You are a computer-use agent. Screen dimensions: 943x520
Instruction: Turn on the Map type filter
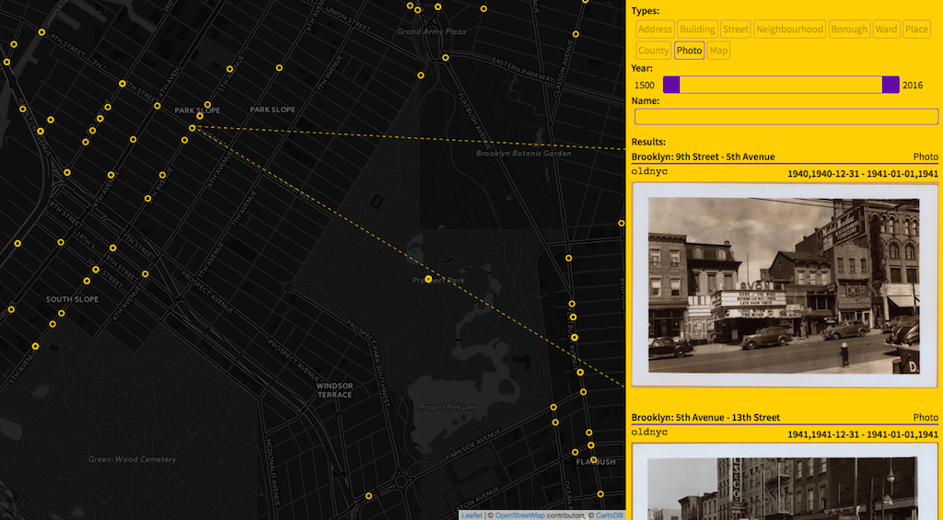718,51
